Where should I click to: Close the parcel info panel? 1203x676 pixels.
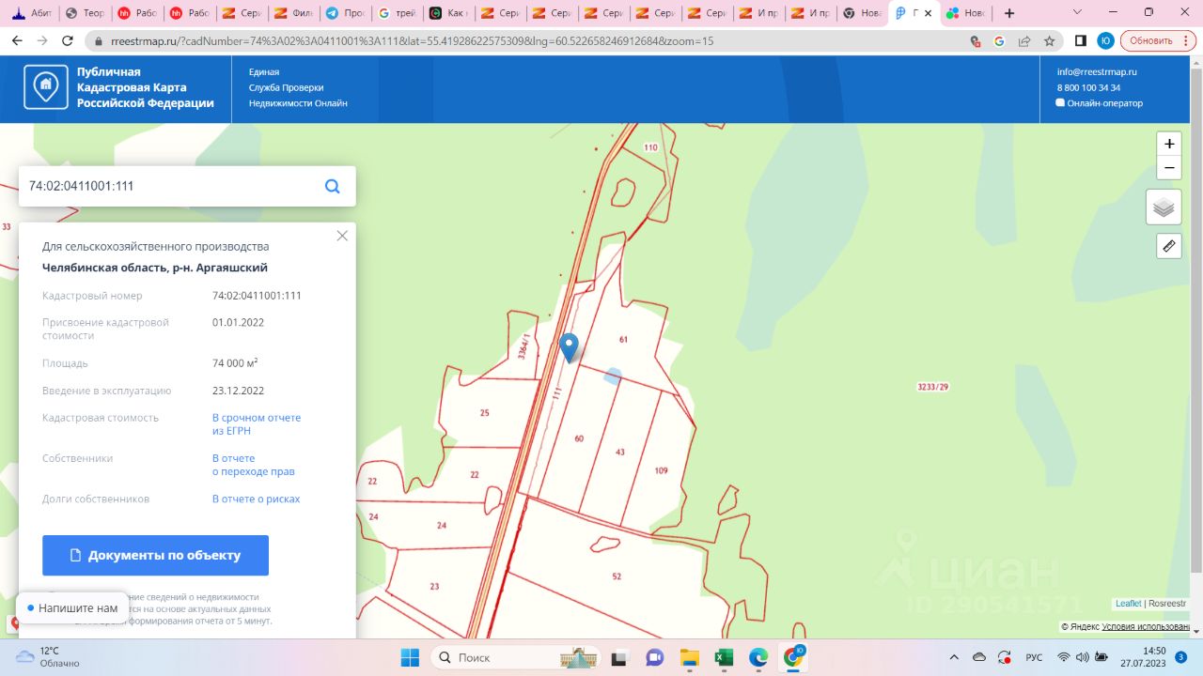tap(342, 236)
